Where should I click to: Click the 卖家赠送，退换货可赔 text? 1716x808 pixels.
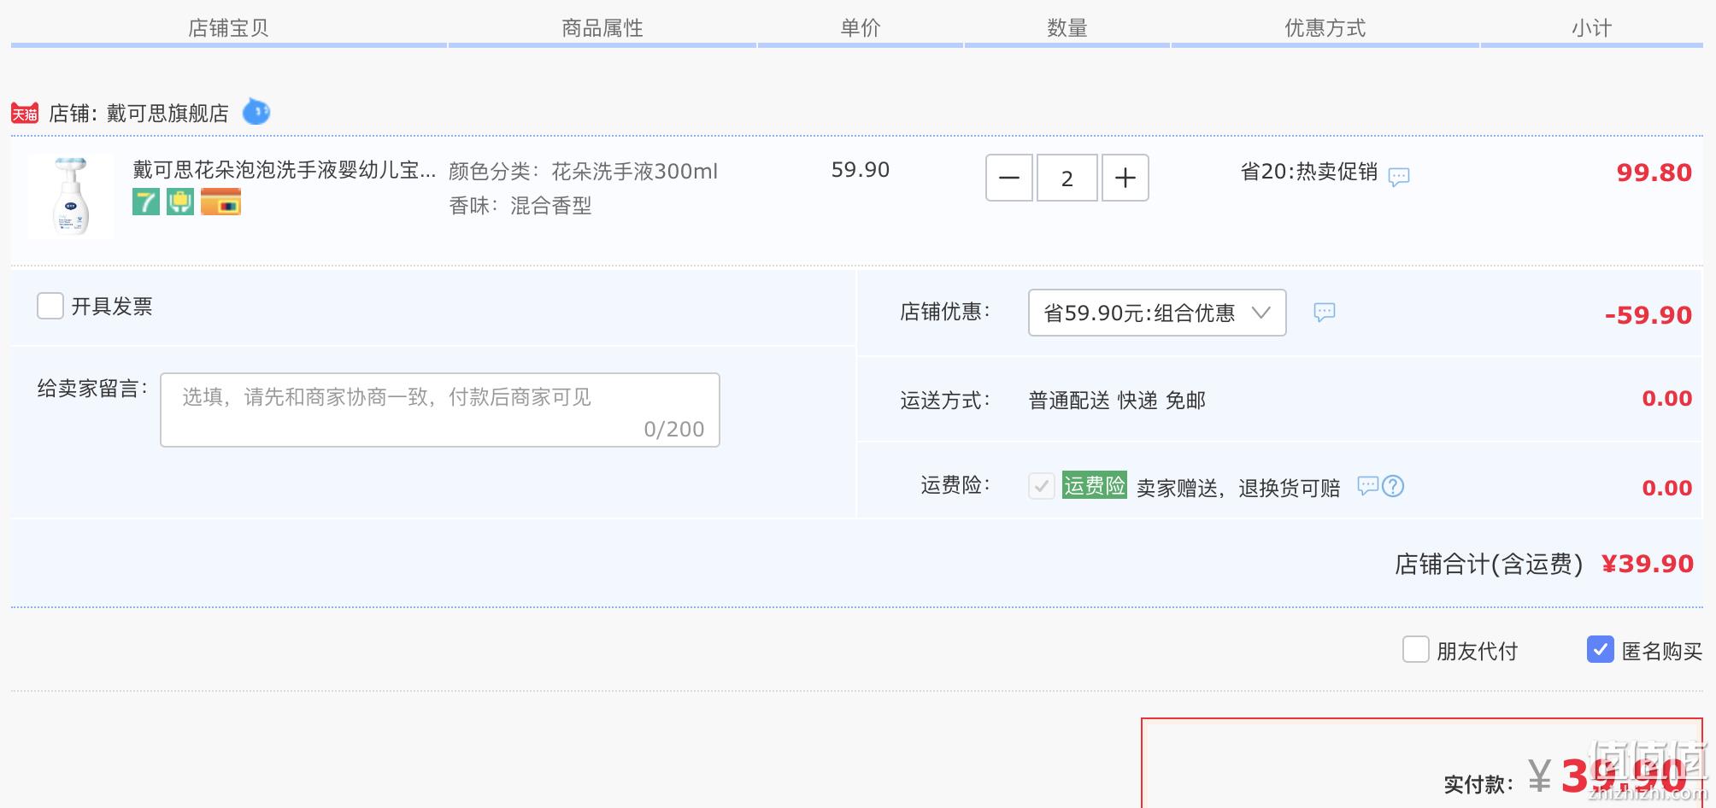[x=1238, y=488]
